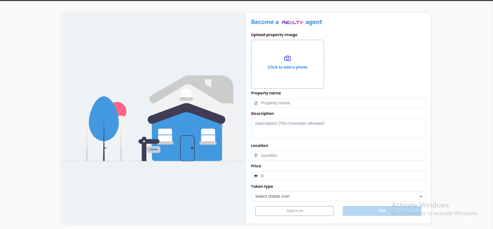
Task: Click the camera icon in upload box
Action: (x=288, y=58)
